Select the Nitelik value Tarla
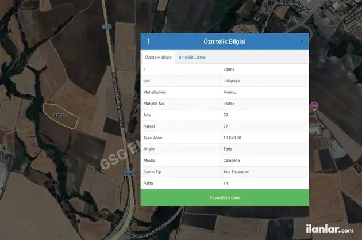 (x=228, y=149)
